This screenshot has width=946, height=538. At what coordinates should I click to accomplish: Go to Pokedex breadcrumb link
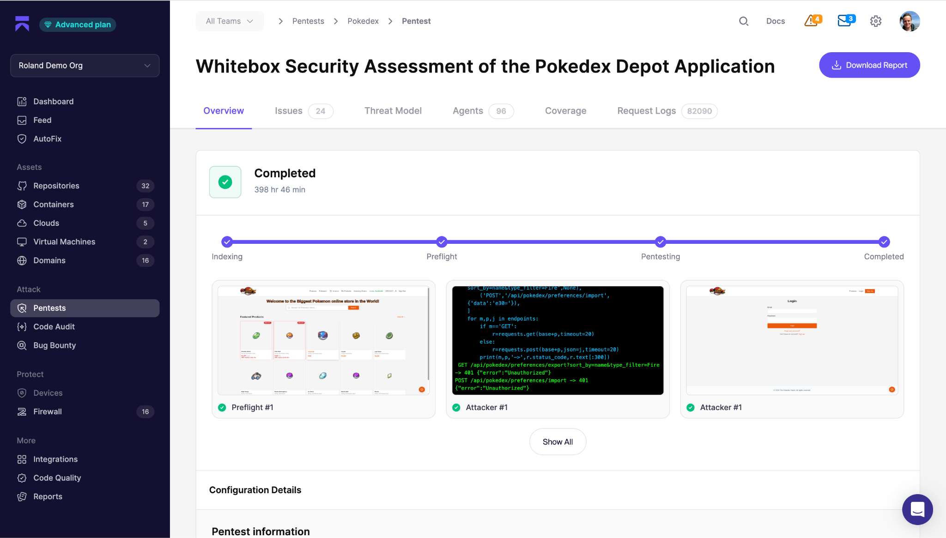363,21
